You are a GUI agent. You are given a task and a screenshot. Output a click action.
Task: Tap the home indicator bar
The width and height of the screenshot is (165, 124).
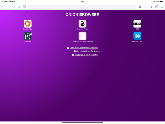[83, 123]
